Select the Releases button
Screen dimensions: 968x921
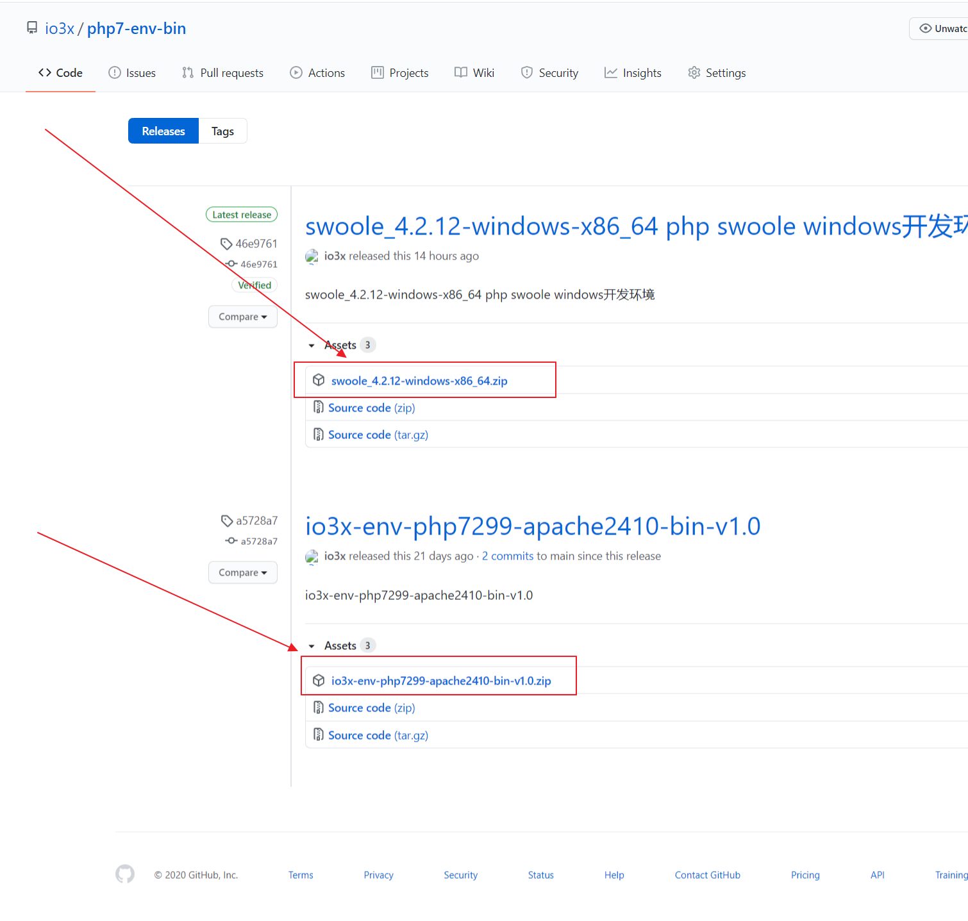tap(163, 131)
